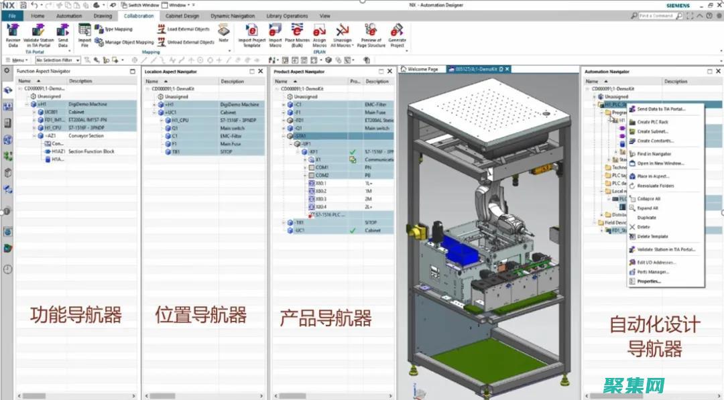724x400 pixels.
Task: Collapse +UC1 Cabinet node in Location navigator
Action: (155, 113)
